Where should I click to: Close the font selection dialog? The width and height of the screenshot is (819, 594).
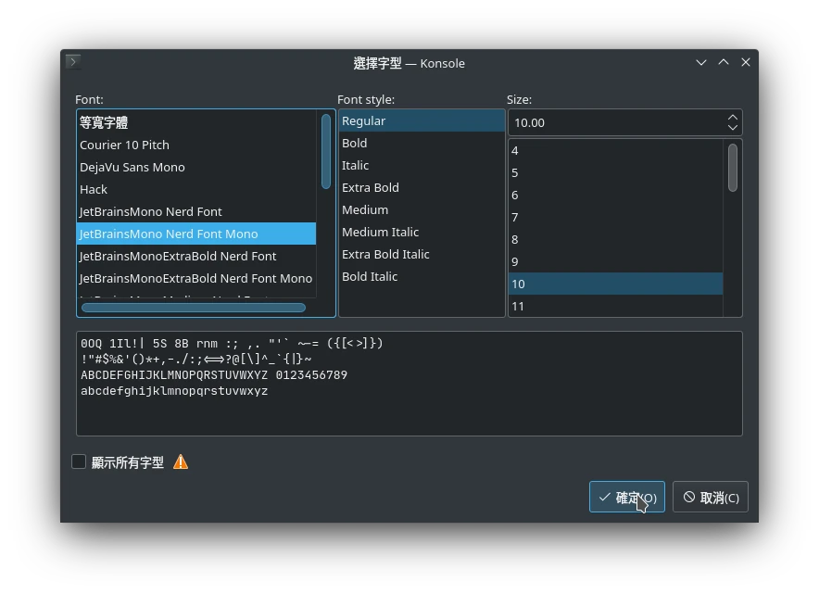pos(746,62)
